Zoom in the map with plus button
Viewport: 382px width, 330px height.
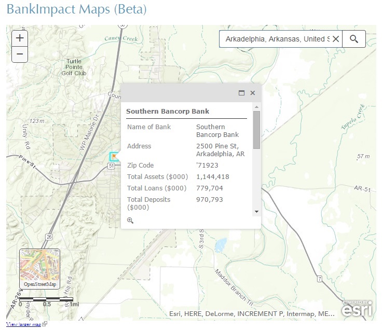click(20, 38)
